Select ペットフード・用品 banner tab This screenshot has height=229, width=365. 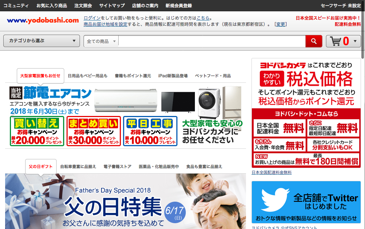point(213,76)
